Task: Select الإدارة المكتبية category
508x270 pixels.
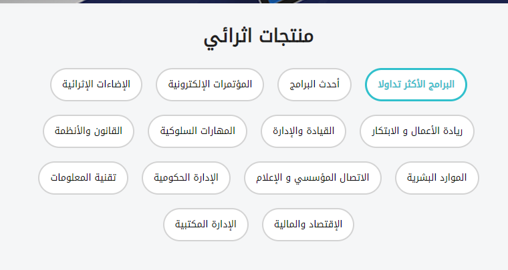Action: point(206,225)
